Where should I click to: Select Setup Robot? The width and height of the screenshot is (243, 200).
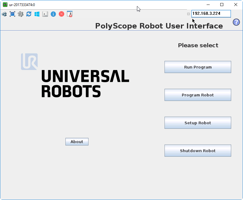pyautogui.click(x=198, y=123)
